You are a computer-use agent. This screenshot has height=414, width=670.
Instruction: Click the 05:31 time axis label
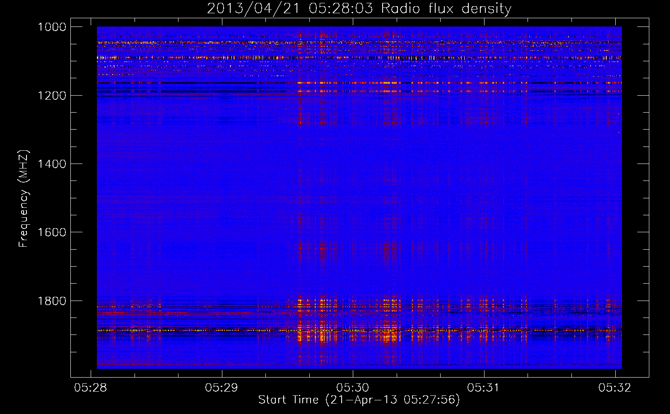484,388
